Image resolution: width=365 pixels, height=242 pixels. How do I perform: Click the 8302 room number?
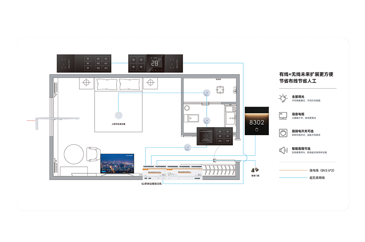(256, 122)
